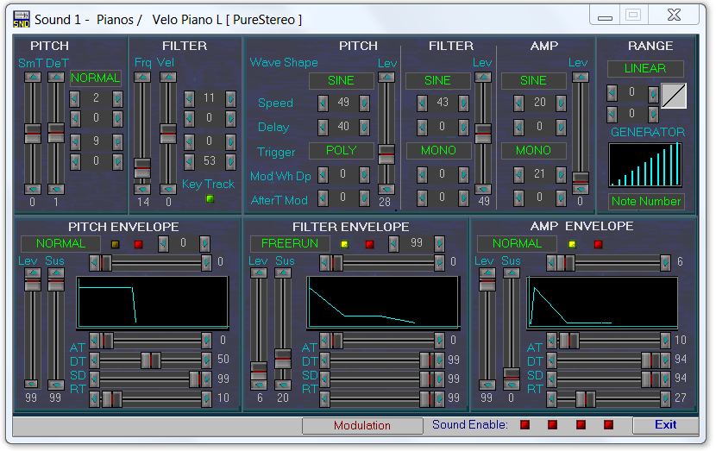Click the Modulation button

tap(362, 425)
